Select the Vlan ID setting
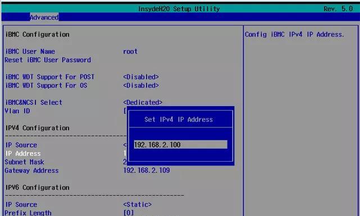The height and width of the screenshot is (216, 360). tap(17, 111)
